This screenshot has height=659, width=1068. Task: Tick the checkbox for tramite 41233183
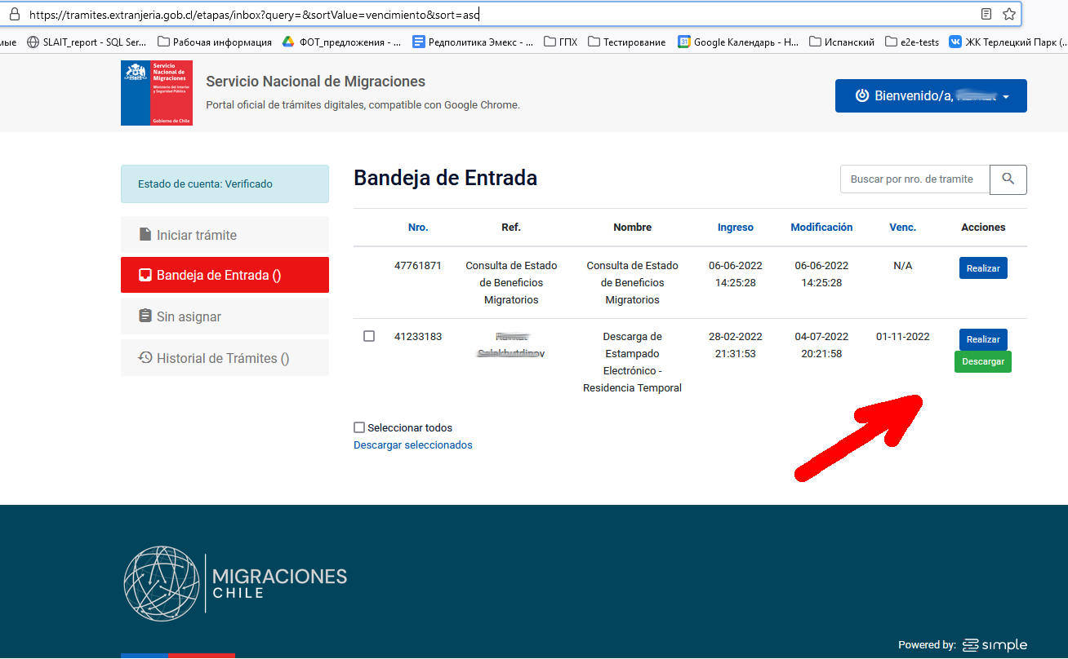[369, 336]
